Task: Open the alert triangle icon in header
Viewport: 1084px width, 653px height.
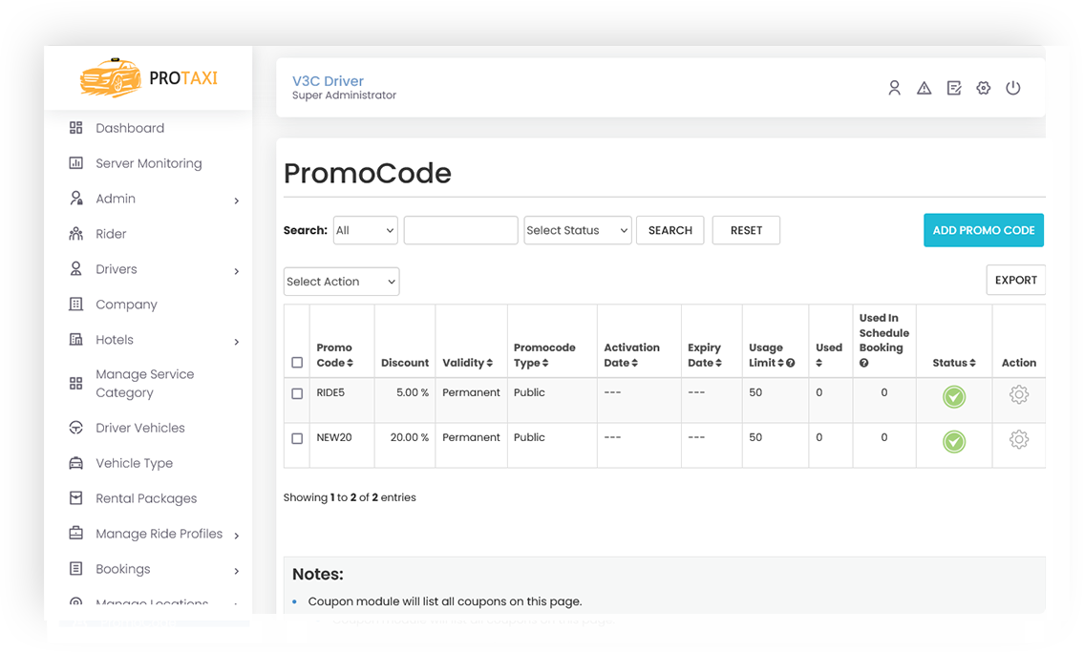Action: pos(924,88)
